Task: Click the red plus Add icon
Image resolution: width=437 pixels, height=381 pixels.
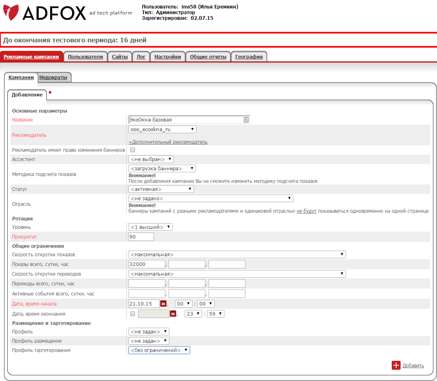Action: [396, 365]
